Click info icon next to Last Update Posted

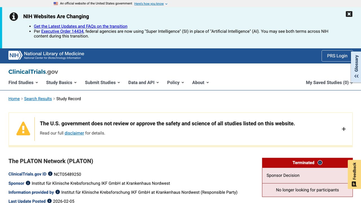(49, 201)
